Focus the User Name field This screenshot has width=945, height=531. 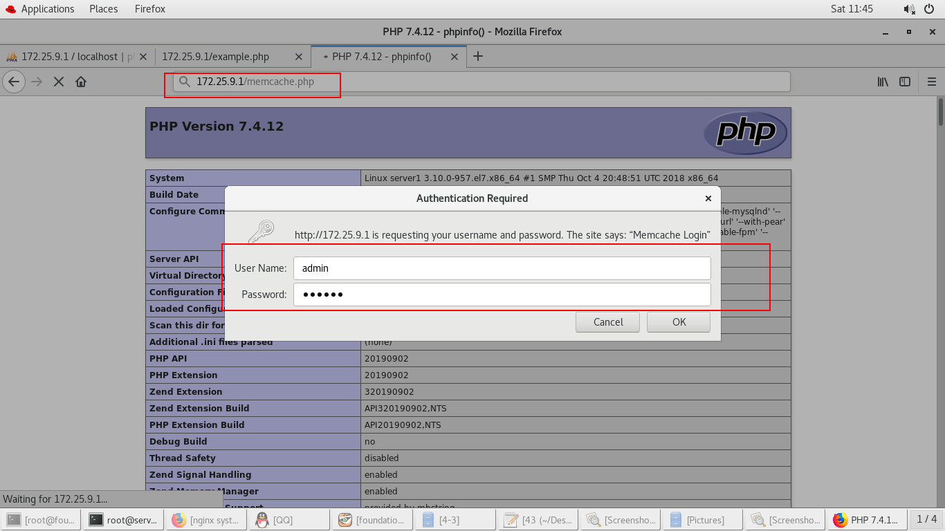502,268
